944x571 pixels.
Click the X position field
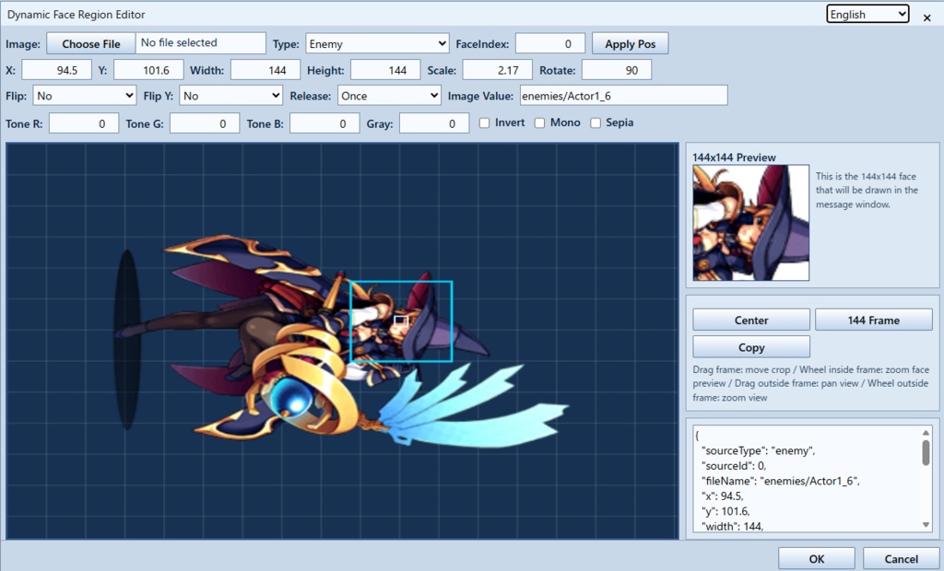pos(56,70)
